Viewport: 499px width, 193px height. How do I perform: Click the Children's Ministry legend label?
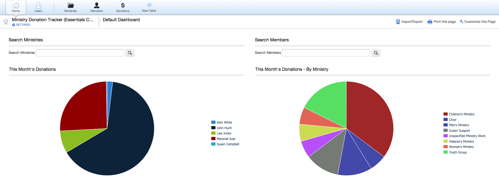tap(462, 114)
